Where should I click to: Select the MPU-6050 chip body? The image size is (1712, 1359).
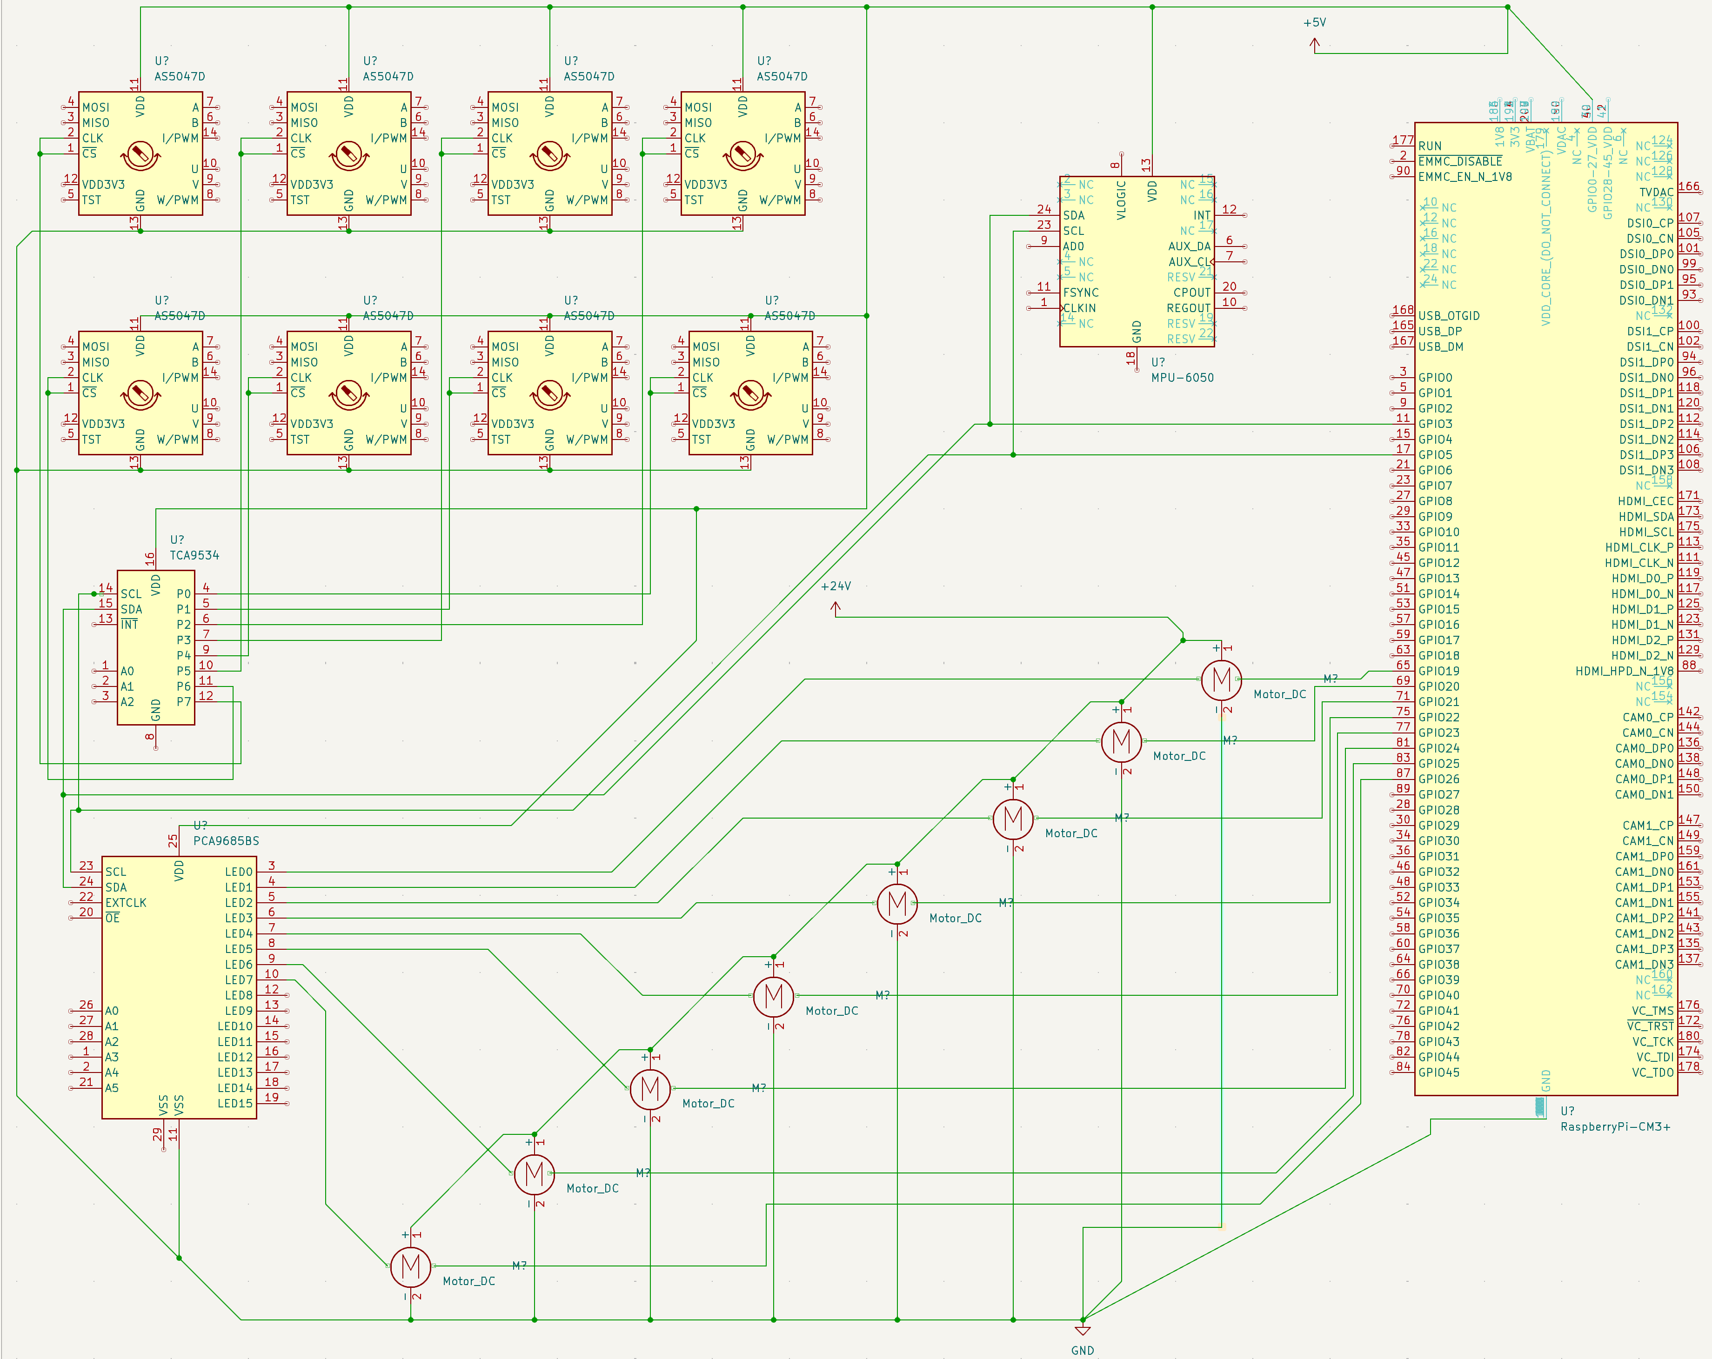1137,261
